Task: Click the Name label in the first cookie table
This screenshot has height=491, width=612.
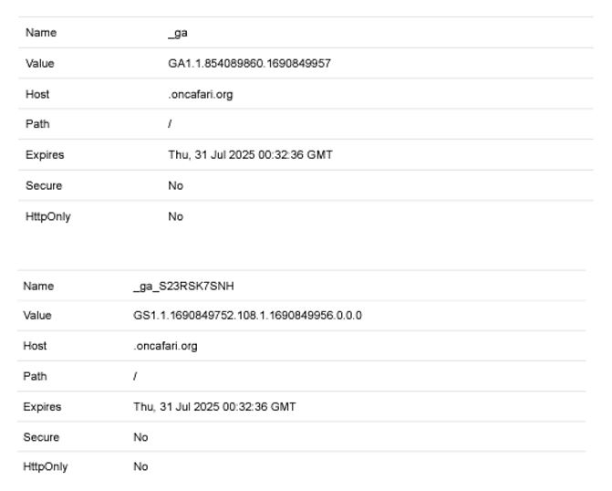Action: (x=41, y=33)
